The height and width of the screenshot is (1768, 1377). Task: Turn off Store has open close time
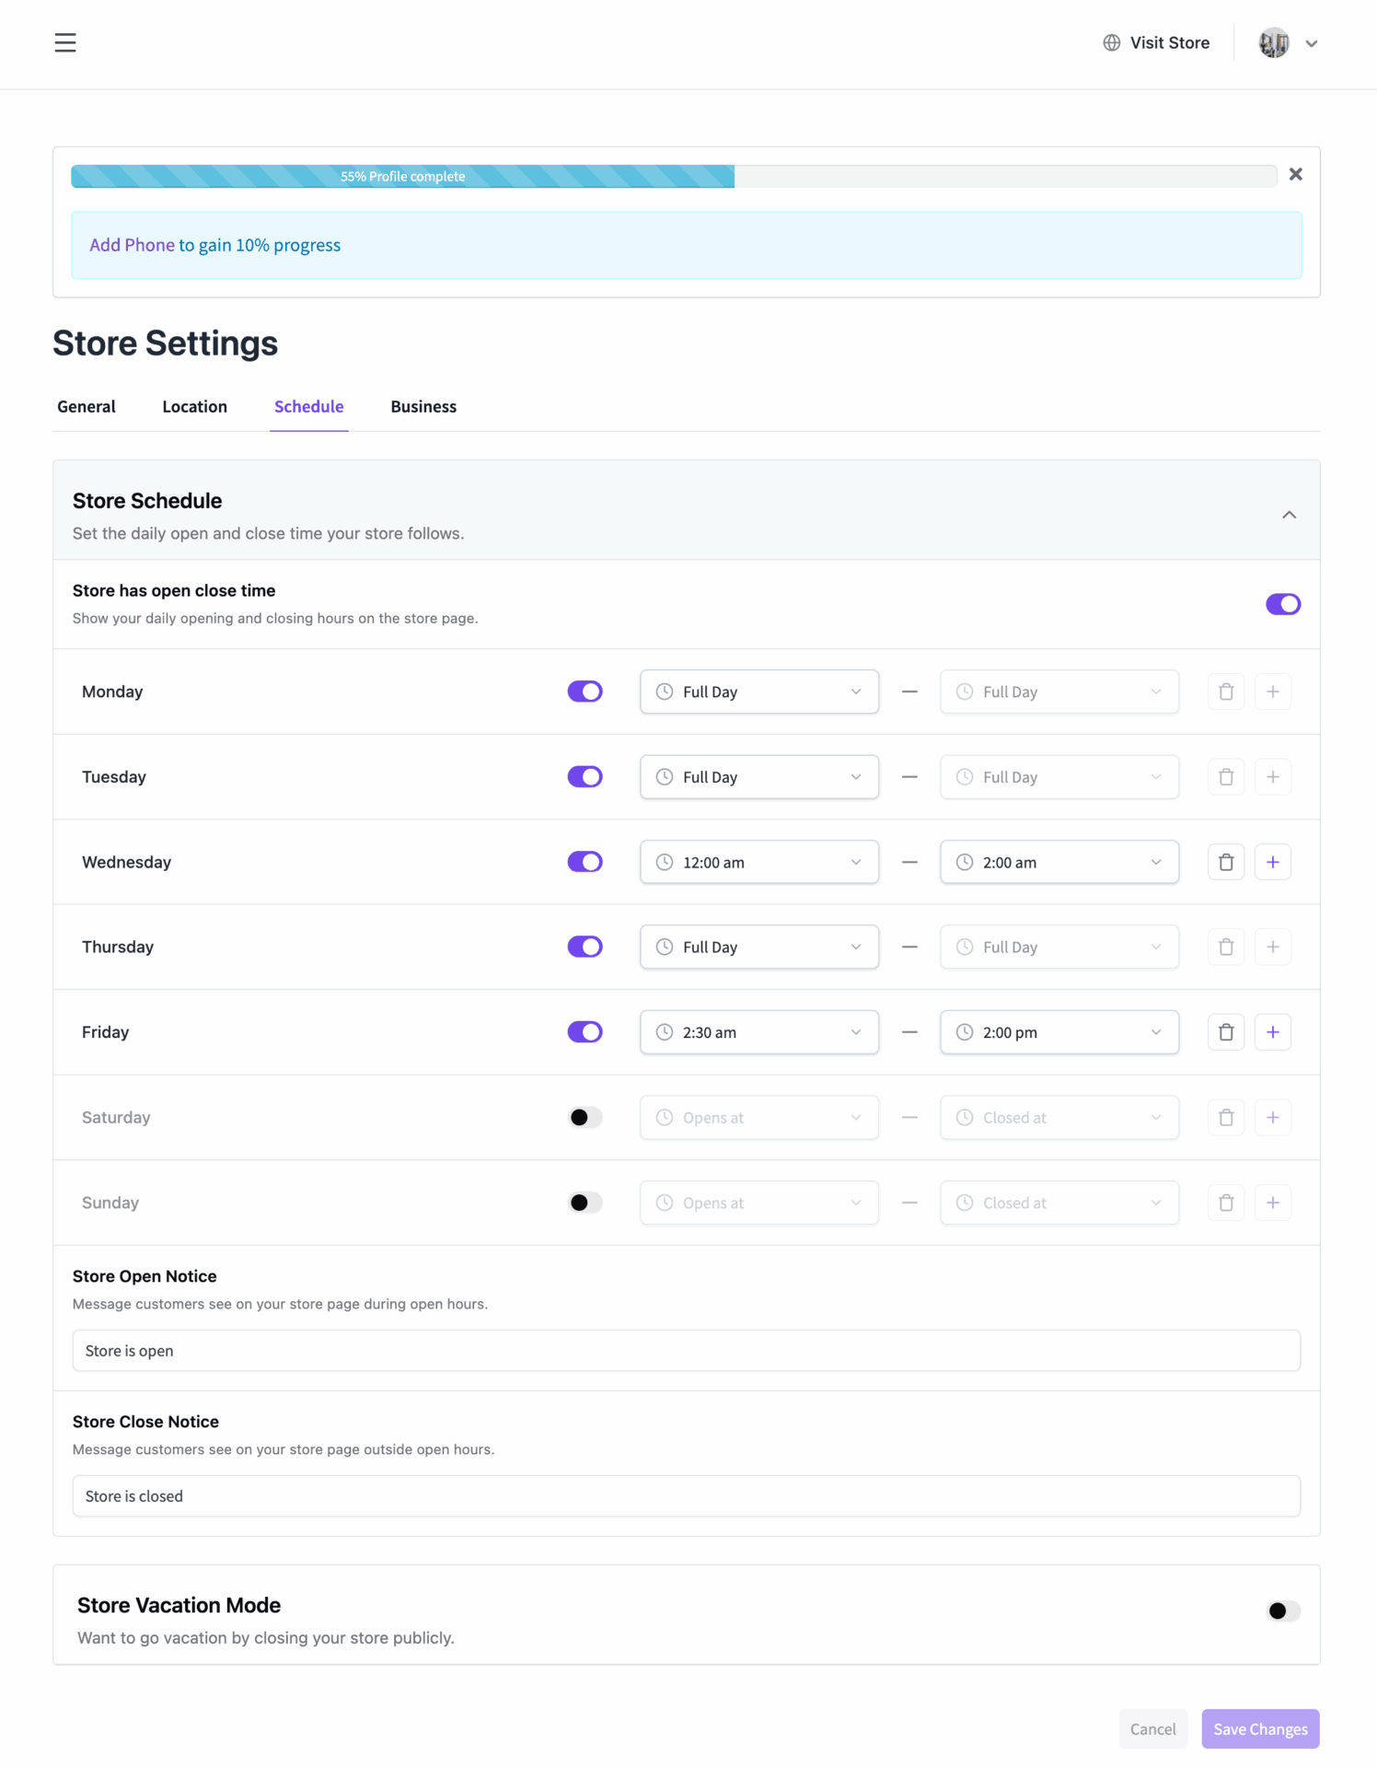pyautogui.click(x=1283, y=604)
